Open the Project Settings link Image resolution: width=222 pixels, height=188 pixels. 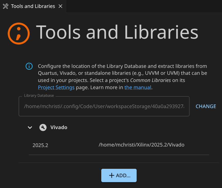point(56,87)
